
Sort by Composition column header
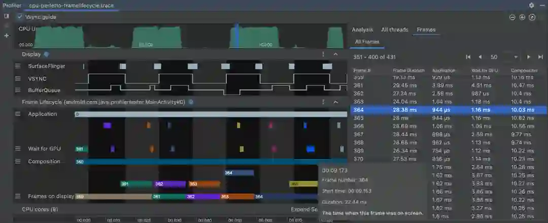coord(524,71)
